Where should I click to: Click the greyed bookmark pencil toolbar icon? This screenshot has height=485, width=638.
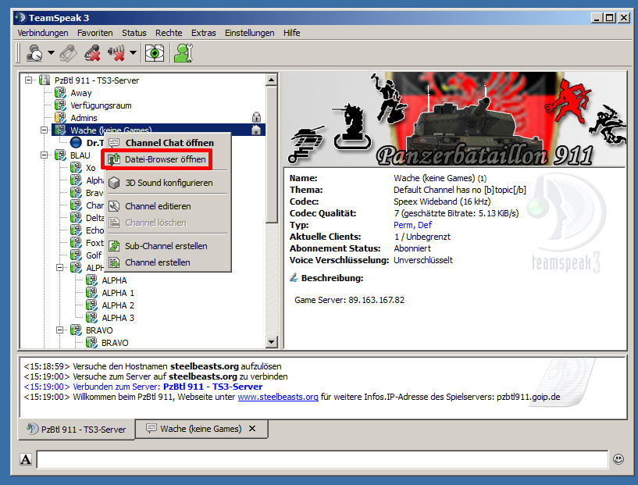(x=68, y=53)
